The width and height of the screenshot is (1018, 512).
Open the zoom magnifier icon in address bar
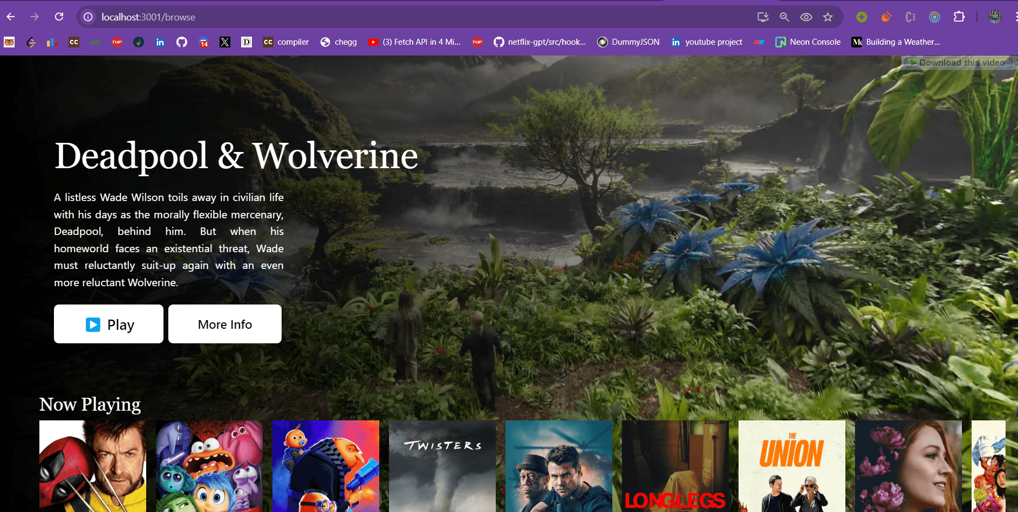click(x=784, y=17)
